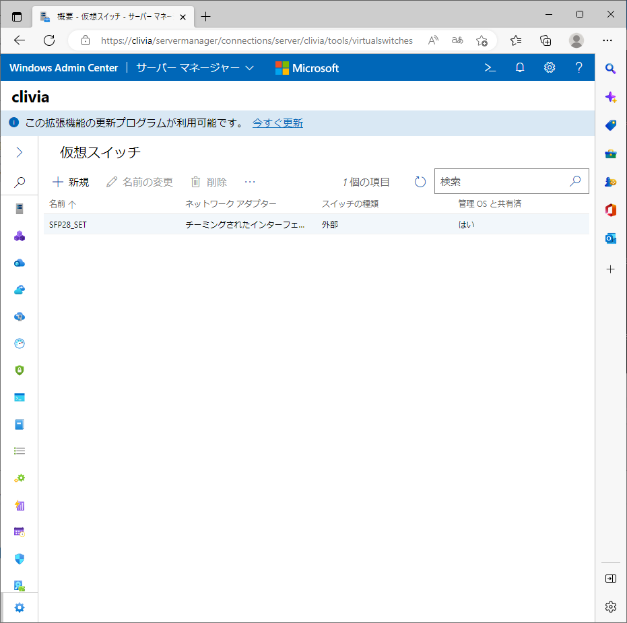Open the Edge sidebar purple sparkle icon
The image size is (627, 623).
(x=610, y=97)
